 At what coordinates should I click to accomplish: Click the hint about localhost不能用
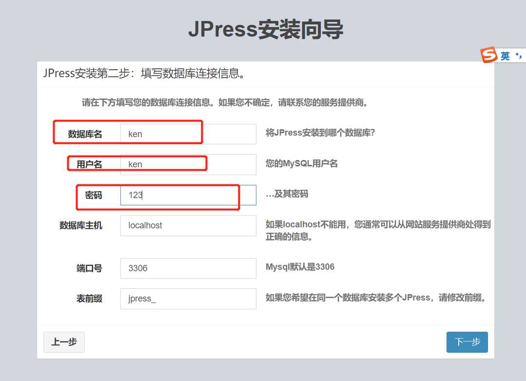[x=378, y=230]
